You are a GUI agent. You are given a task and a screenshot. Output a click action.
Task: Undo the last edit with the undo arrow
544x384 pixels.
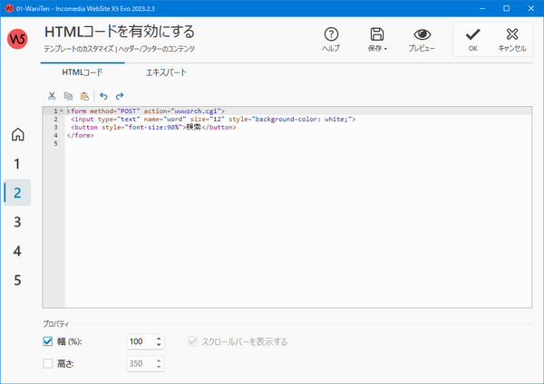point(103,96)
